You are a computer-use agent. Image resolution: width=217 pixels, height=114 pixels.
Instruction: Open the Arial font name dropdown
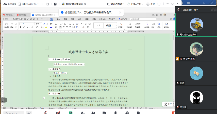(34, 24)
